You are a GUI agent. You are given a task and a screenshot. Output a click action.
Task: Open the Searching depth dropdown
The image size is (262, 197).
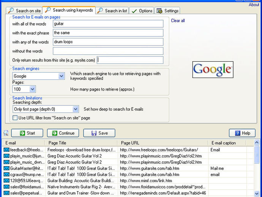pyautogui.click(x=76, y=109)
